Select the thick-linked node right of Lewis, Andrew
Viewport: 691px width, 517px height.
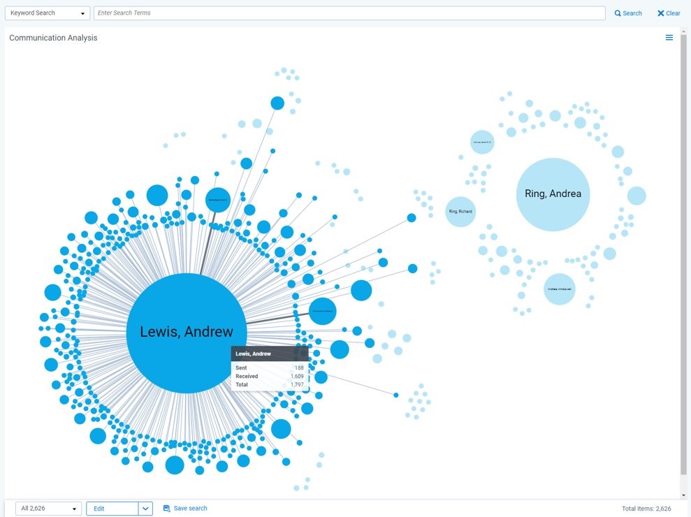tap(322, 311)
